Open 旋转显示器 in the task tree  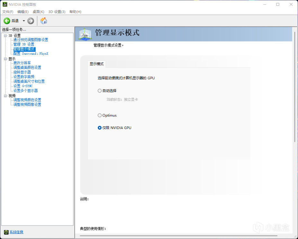[x=22, y=72]
